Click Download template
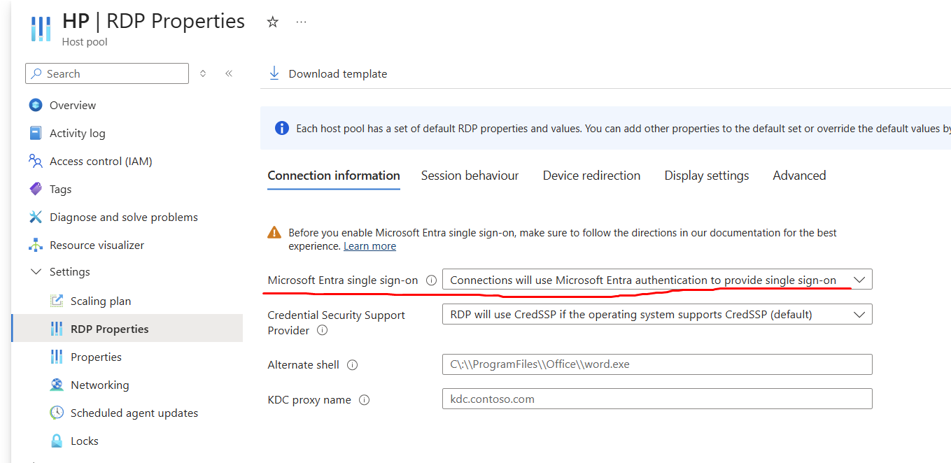The width and height of the screenshot is (951, 463). (x=327, y=73)
